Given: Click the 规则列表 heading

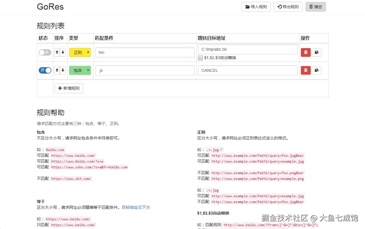Looking at the screenshot, I should click(51, 26).
